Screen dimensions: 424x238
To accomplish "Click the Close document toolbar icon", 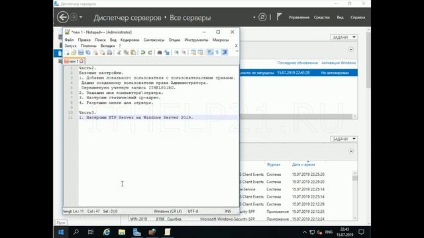I will [95, 52].
